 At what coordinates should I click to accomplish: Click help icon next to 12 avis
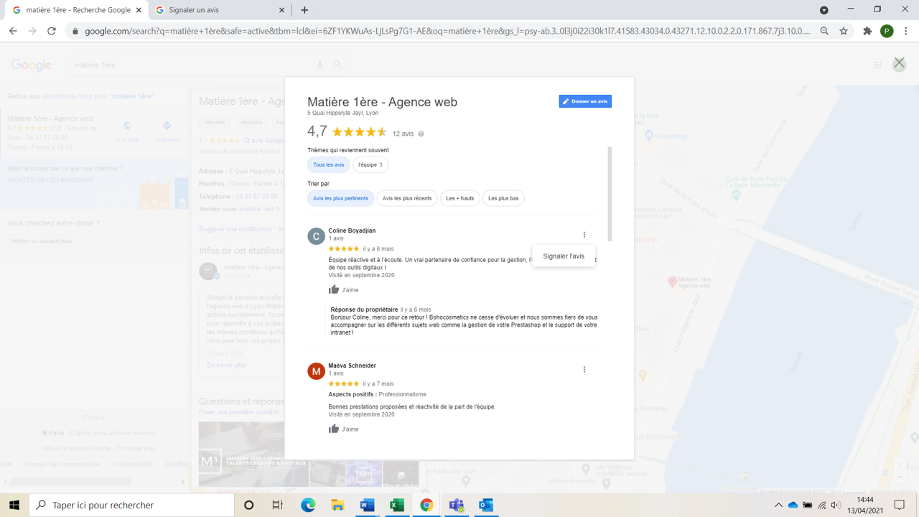[x=421, y=134]
